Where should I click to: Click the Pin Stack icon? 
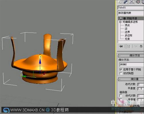[x=121, y=46]
